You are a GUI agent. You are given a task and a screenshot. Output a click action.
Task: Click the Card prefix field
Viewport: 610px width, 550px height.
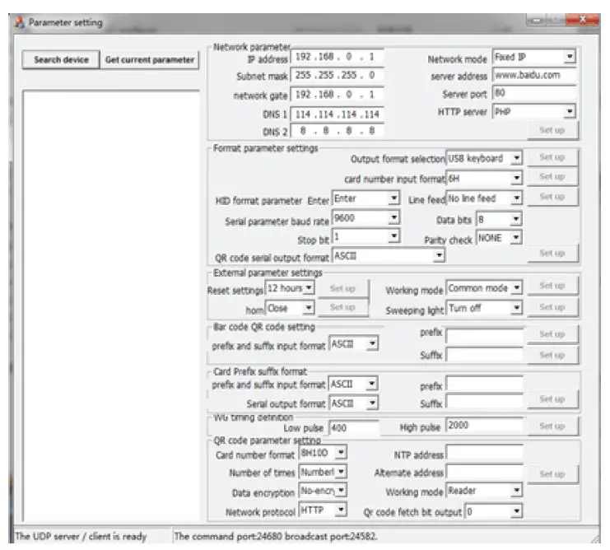pyautogui.click(x=484, y=384)
